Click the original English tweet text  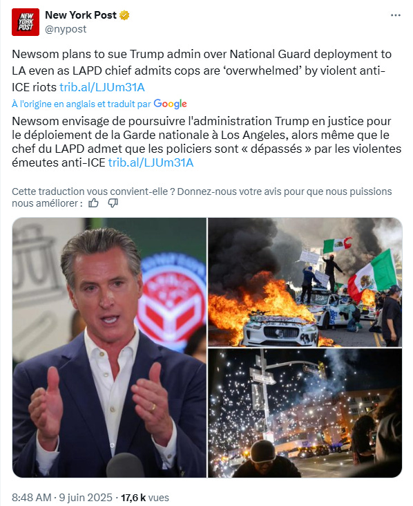pos(202,71)
